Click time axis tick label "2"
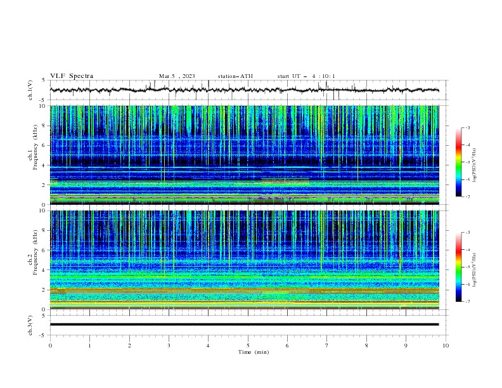This screenshot has width=502, height=388. click(129, 346)
